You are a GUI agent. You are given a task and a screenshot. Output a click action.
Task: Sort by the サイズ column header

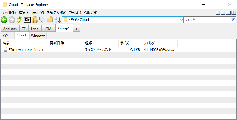[x=130, y=43]
